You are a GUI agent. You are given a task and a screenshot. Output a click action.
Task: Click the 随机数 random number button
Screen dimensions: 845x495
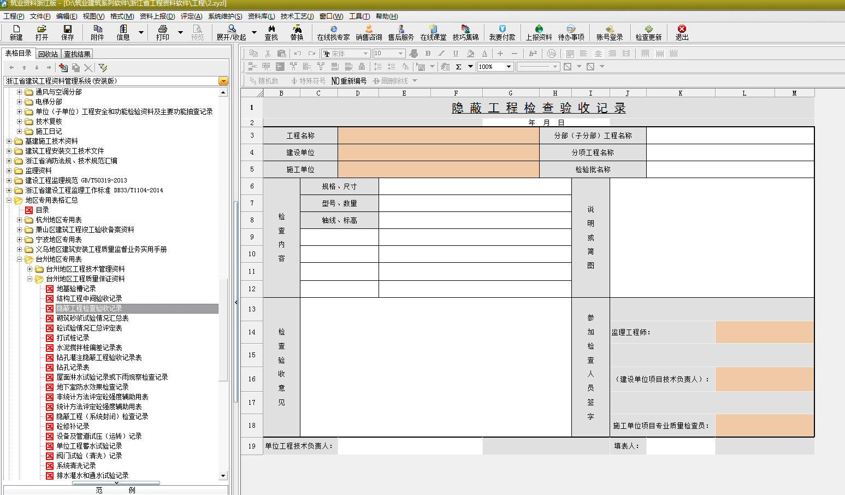click(x=264, y=81)
